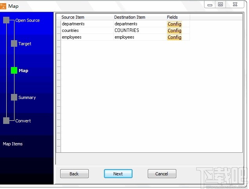Click the row selector beside departments
249x189 pixels.
(x=59, y=24)
